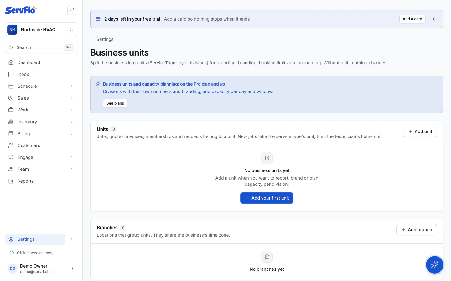This screenshot has width=451, height=281.
Task: Expand the Schedule menu chevron
Action: [x=72, y=86]
